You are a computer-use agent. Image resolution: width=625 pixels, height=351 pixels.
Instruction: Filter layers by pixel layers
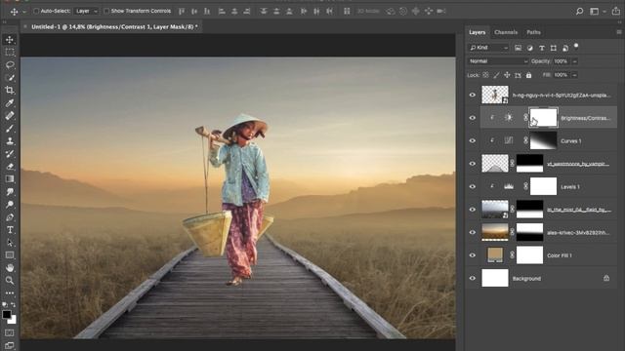(x=518, y=48)
